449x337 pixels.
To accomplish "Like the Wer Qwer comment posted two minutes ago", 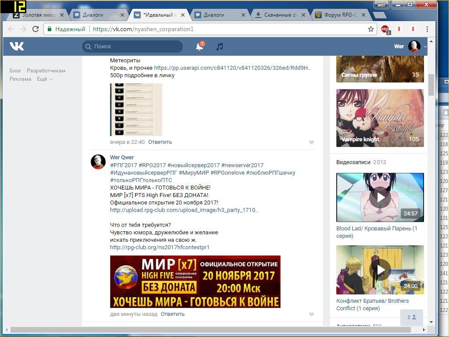I will click(x=312, y=314).
